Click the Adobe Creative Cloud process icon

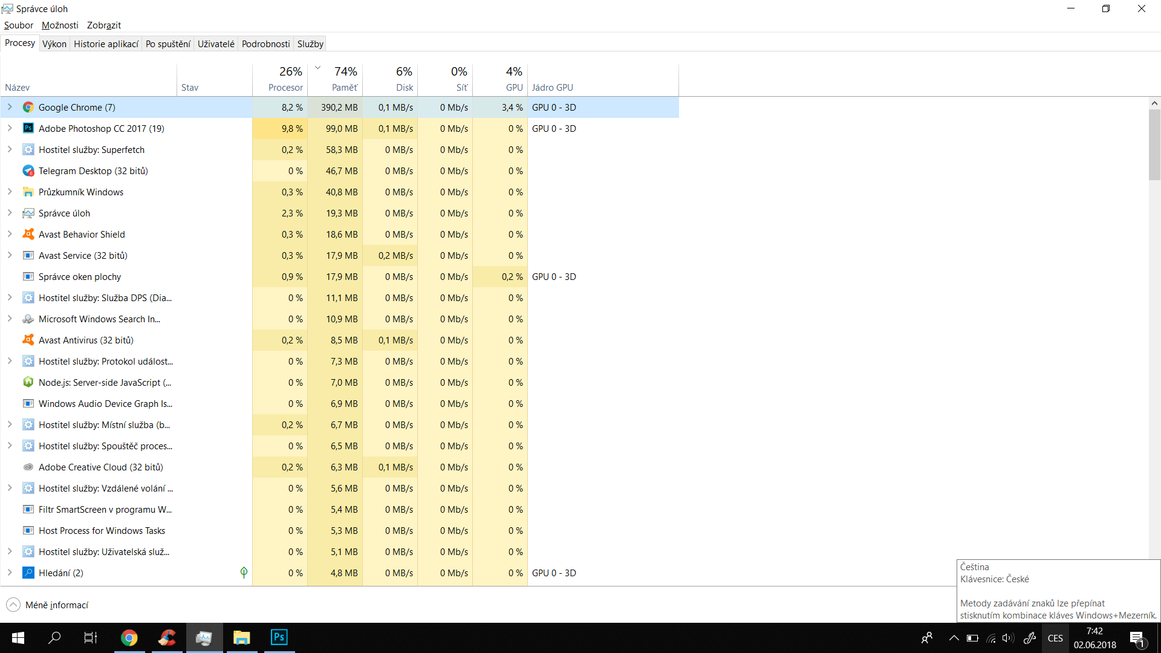point(28,467)
